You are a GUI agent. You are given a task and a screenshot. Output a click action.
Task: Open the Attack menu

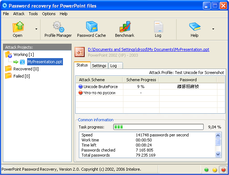click(x=19, y=14)
